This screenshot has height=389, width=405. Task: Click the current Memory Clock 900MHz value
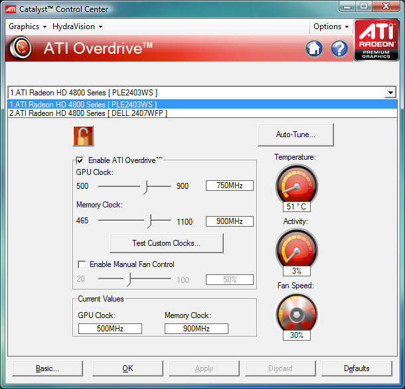click(x=197, y=329)
